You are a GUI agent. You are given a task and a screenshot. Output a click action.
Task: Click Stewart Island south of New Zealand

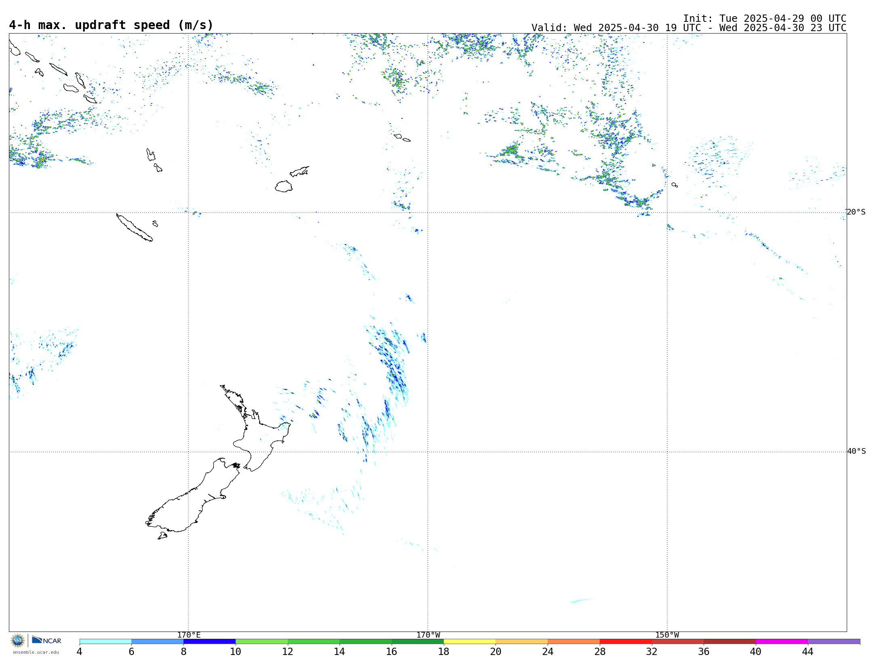pos(162,536)
